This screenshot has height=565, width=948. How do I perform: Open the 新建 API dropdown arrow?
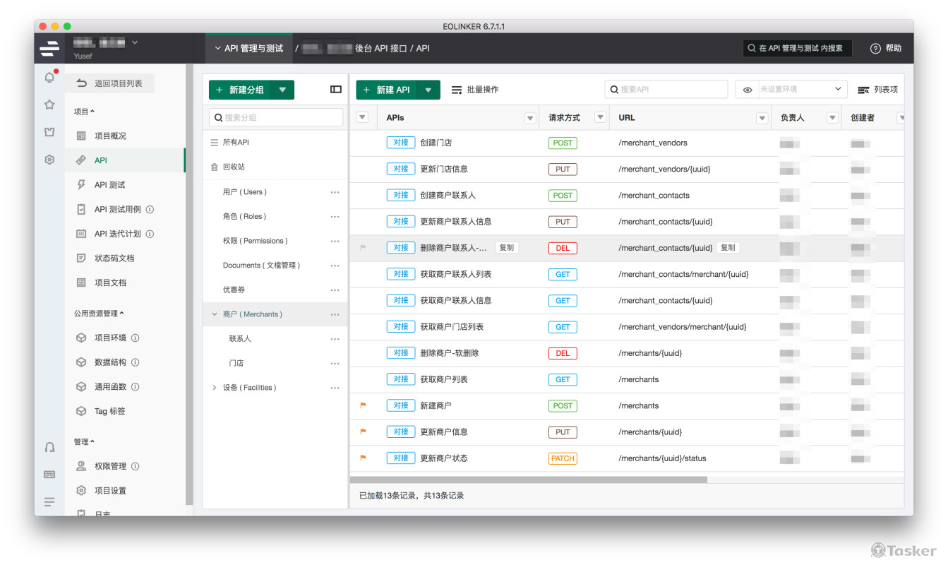[428, 90]
